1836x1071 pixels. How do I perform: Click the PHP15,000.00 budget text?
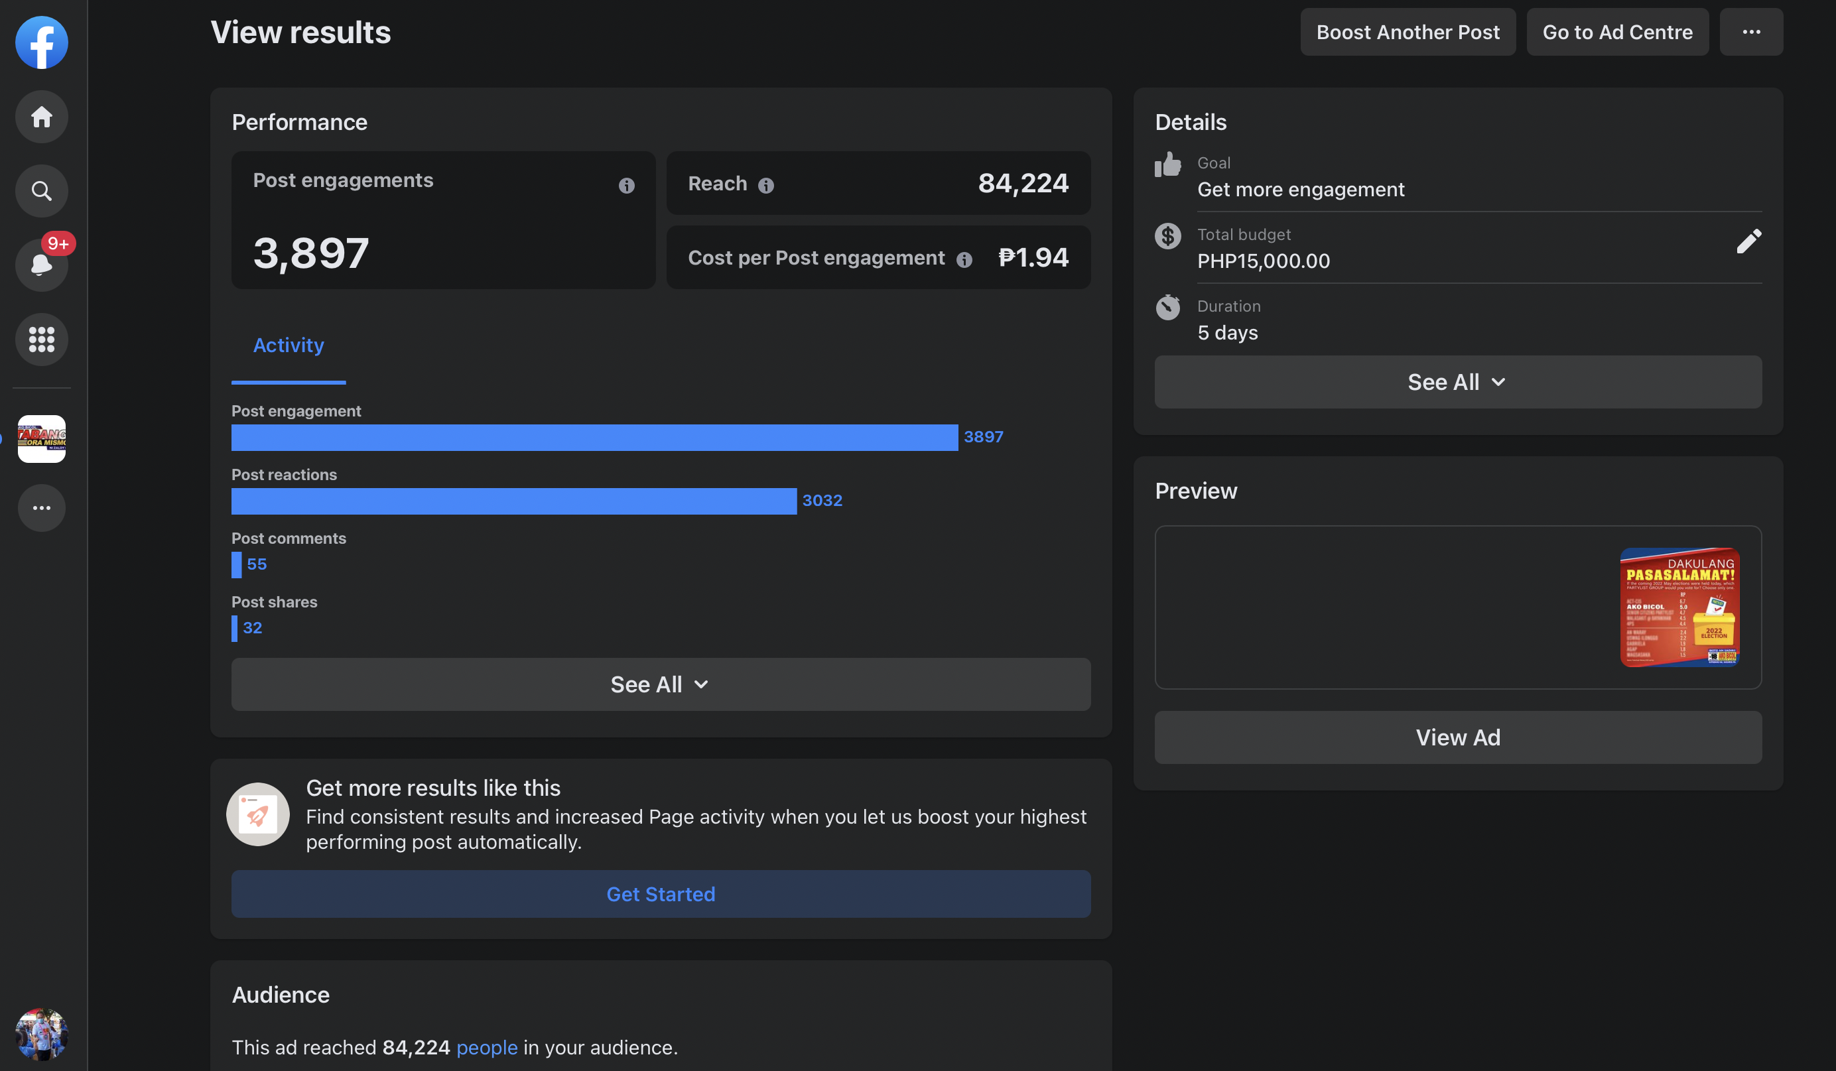[x=1264, y=261]
